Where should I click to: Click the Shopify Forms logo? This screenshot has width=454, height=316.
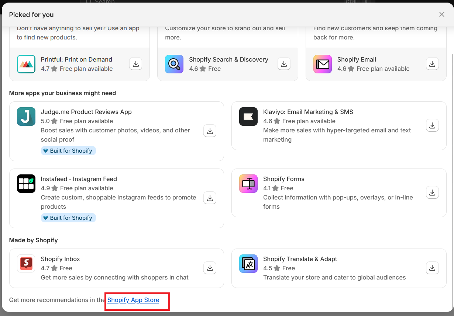(x=248, y=184)
